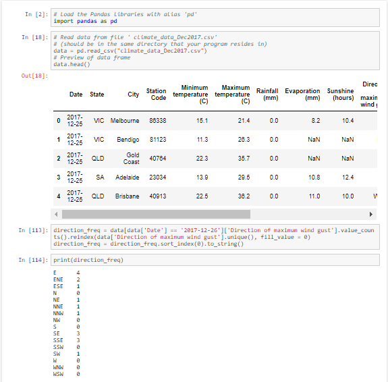Click the City column header

tap(133, 94)
